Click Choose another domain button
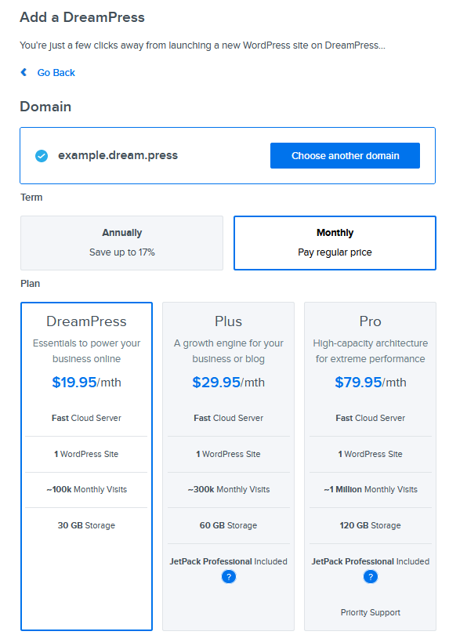Viewport: 449px width, 635px height. click(x=345, y=155)
